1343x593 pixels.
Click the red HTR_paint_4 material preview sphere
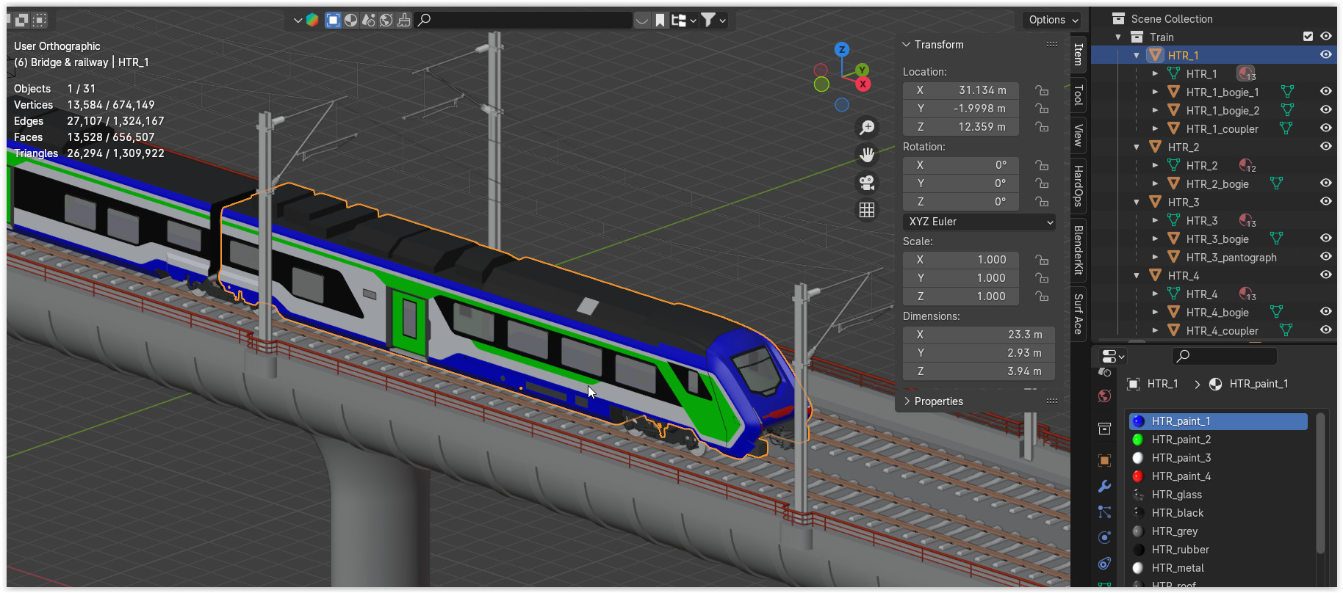pyautogui.click(x=1138, y=476)
